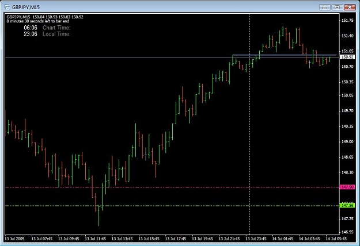The height and width of the screenshot is (246, 360).
Task: Click the 147.25 price scale value
Action: coord(347,219)
